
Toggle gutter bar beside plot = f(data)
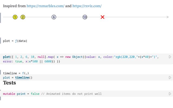pyautogui.click(x=1, y=41)
